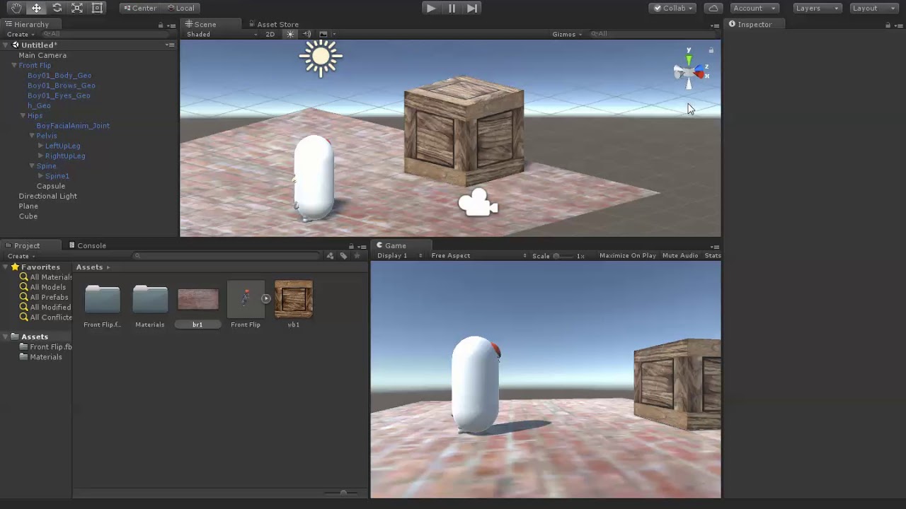Open the Collab dropdown
Screen dimensions: 906x509
tap(673, 8)
